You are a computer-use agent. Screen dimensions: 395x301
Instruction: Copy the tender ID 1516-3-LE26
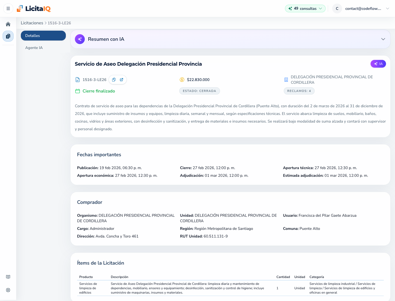coord(114,80)
